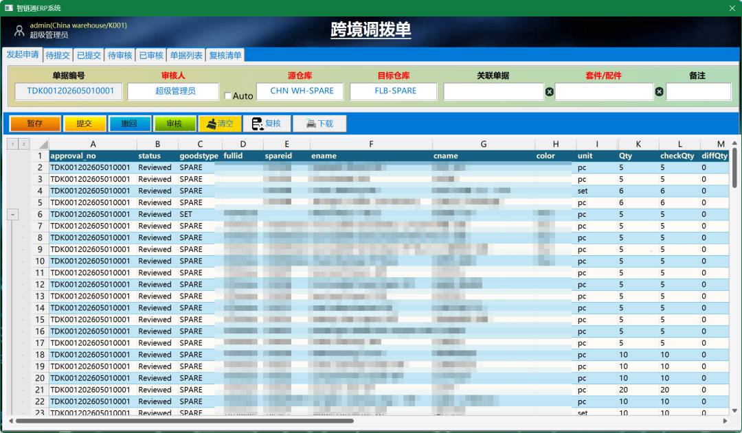Show outline level 1 of the grid
This screenshot has width=742, height=433.
tap(13, 144)
